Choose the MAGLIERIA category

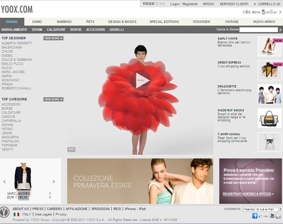tap(10, 137)
